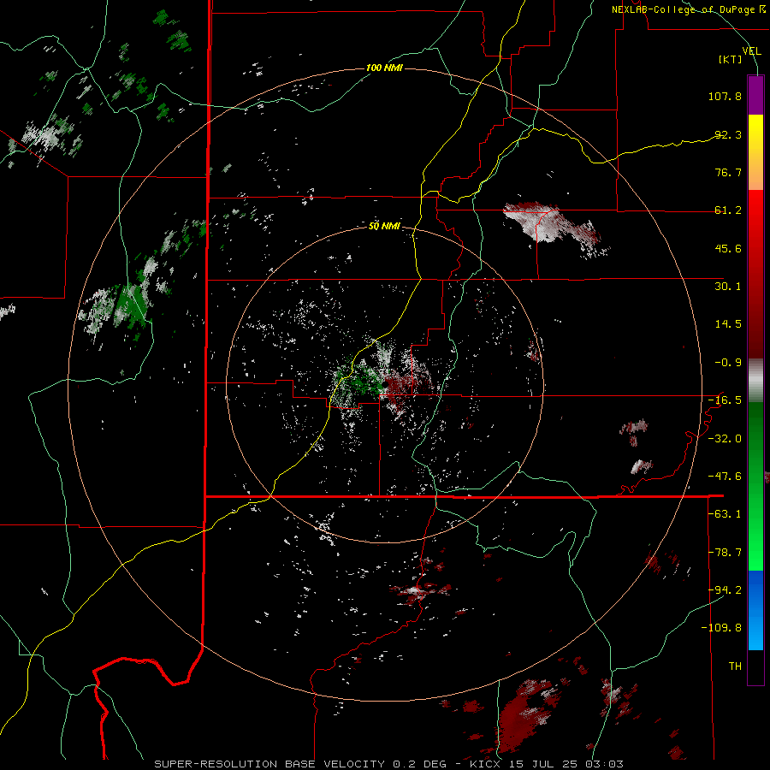
Task: Click the -16.5 velocity scale value
Action: [725, 400]
